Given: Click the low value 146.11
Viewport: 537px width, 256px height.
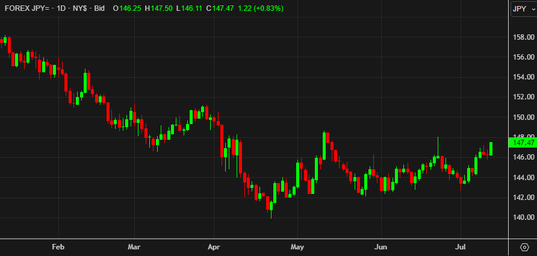Looking at the screenshot, I should 192,8.
